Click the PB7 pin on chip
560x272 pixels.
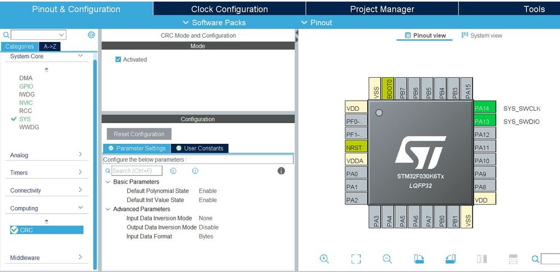402,89
